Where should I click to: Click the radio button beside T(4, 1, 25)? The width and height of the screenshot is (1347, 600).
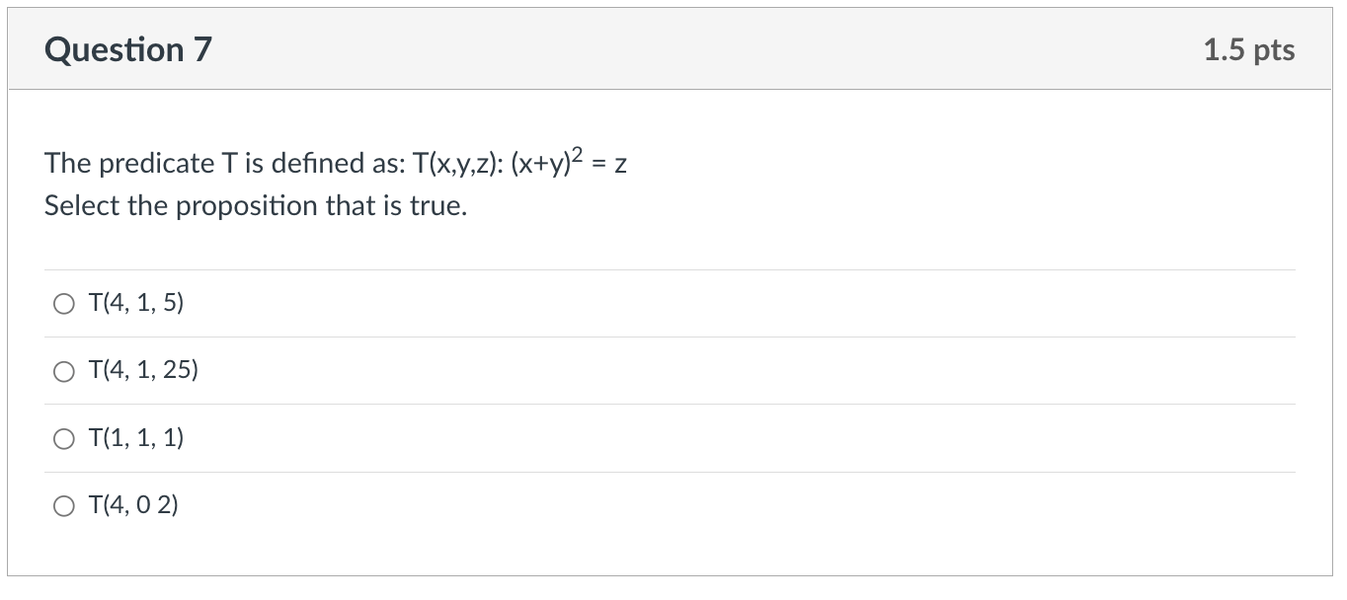[x=64, y=371]
